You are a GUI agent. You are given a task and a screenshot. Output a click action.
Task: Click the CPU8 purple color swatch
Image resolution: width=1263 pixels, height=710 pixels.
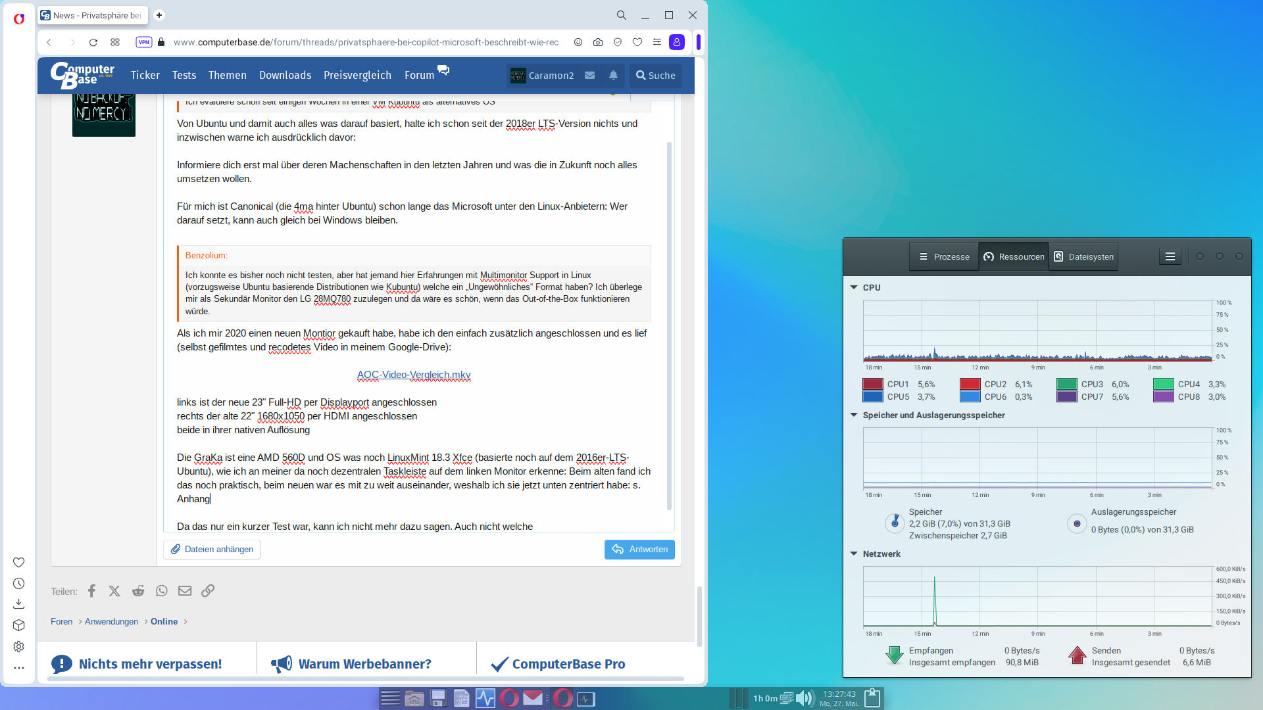(x=1163, y=397)
